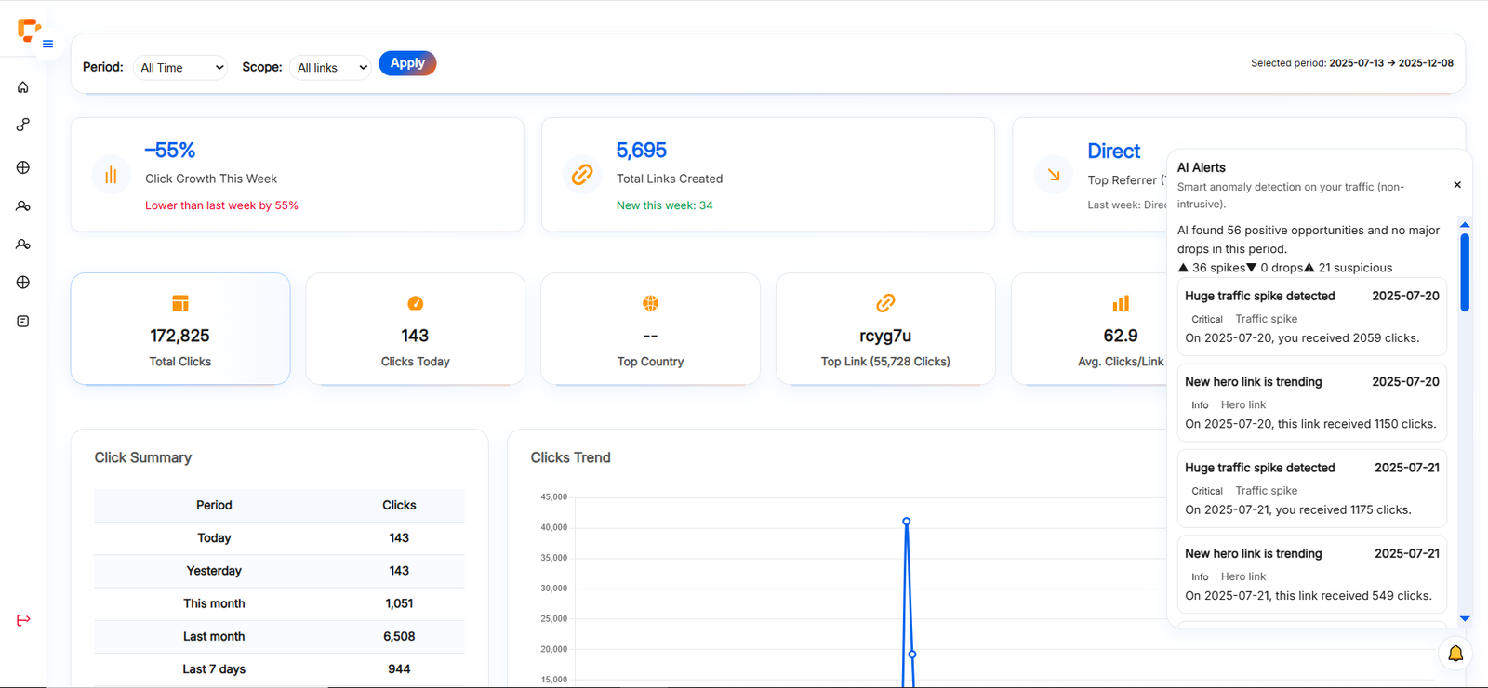The height and width of the screenshot is (688, 1488).
Task: Open the 2025-07-20 huge traffic spike alert
Action: tap(1311, 317)
